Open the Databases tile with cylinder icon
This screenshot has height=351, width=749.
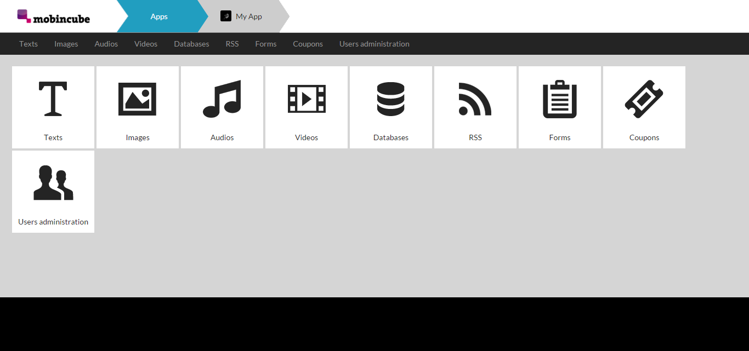click(391, 107)
